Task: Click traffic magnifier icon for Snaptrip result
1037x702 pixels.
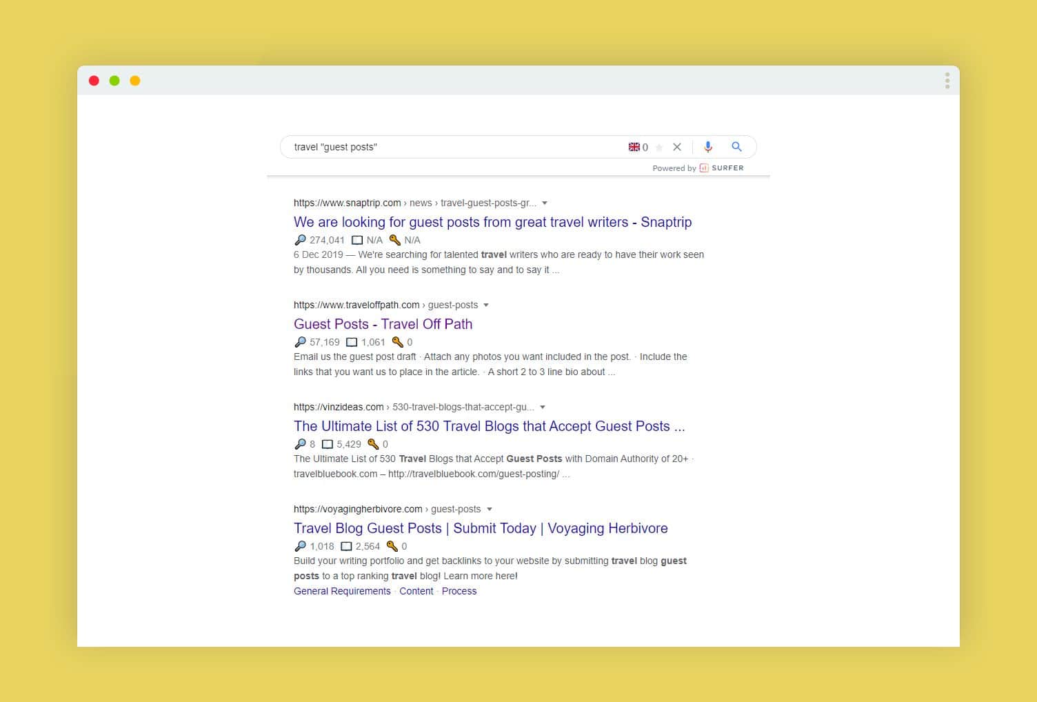Action: point(300,240)
